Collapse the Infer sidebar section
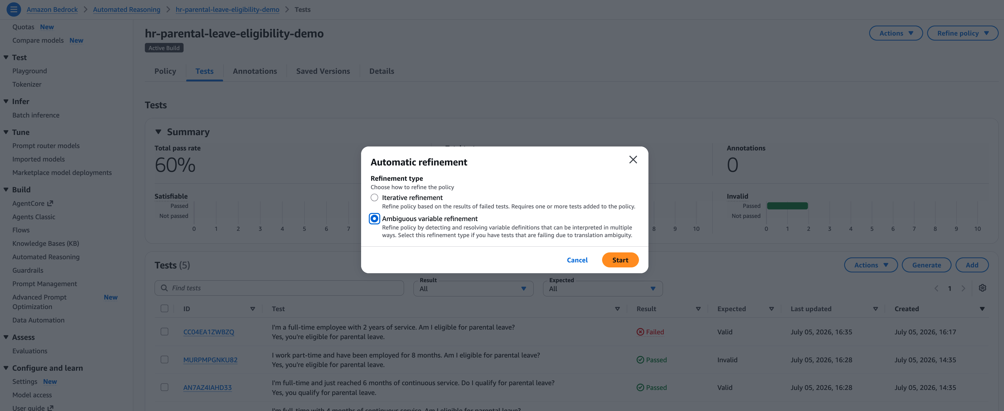 click(6, 101)
